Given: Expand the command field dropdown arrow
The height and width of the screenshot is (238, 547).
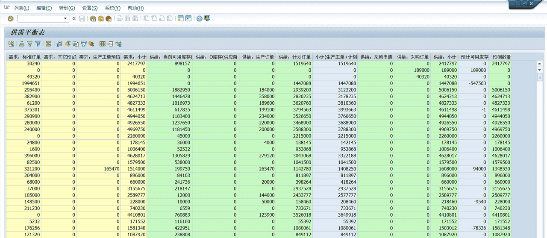Looking at the screenshot, I should point(65,19).
